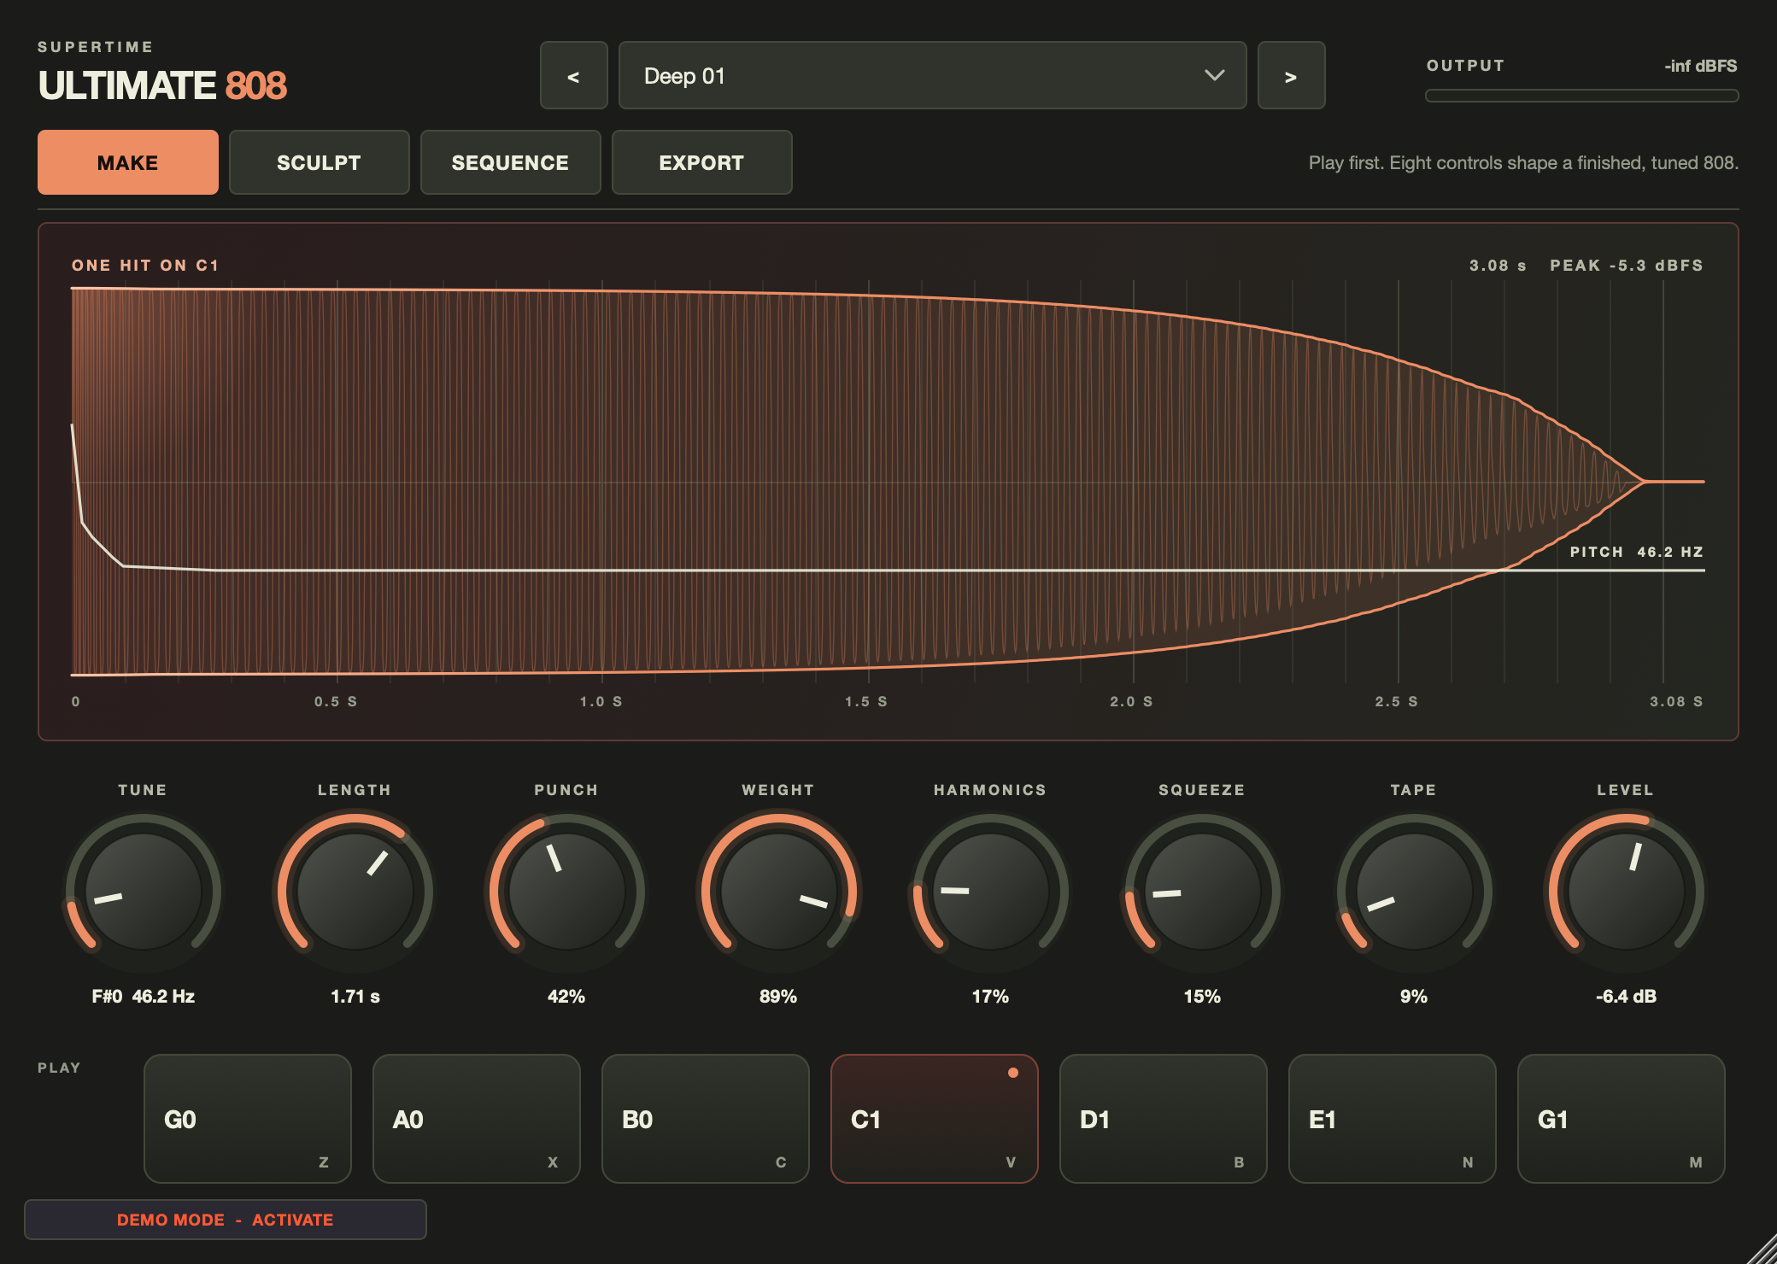
Task: Play the D1 pad
Action: click(1164, 1119)
